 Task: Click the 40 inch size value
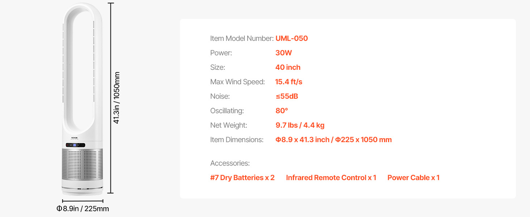[288, 67]
